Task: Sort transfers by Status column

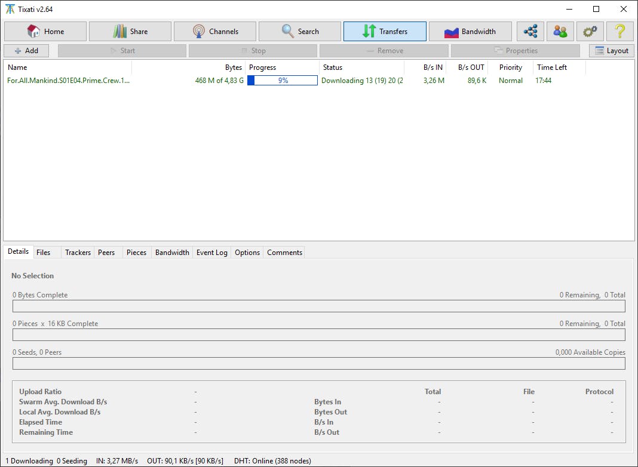Action: [362, 67]
